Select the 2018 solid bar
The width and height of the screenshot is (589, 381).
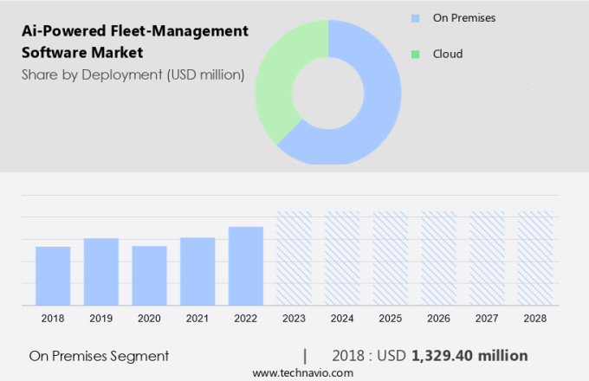point(53,275)
